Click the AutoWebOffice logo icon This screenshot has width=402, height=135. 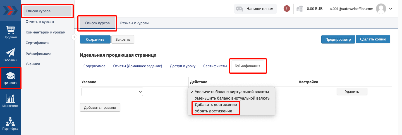(10, 10)
